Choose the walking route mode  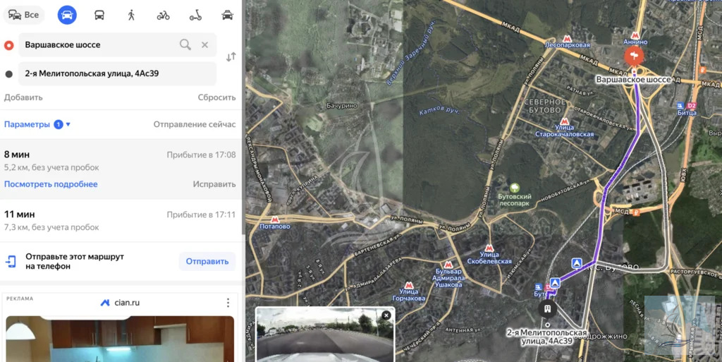131,15
